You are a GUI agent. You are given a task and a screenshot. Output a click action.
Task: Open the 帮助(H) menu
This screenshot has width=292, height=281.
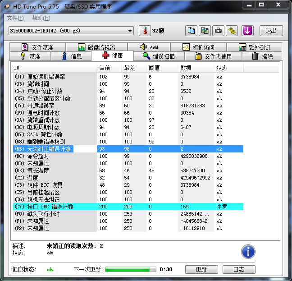click(41, 18)
